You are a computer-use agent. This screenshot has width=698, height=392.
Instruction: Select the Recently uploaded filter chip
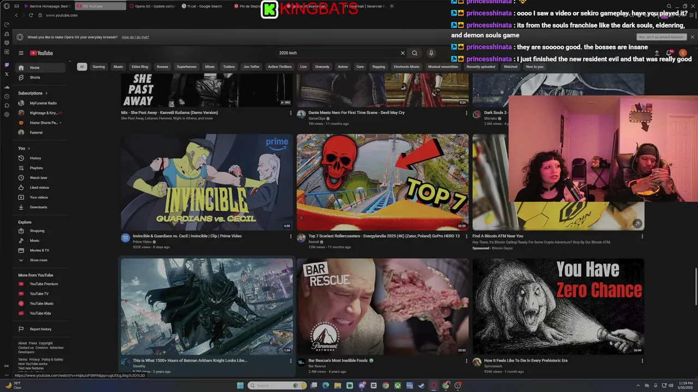[481, 66]
